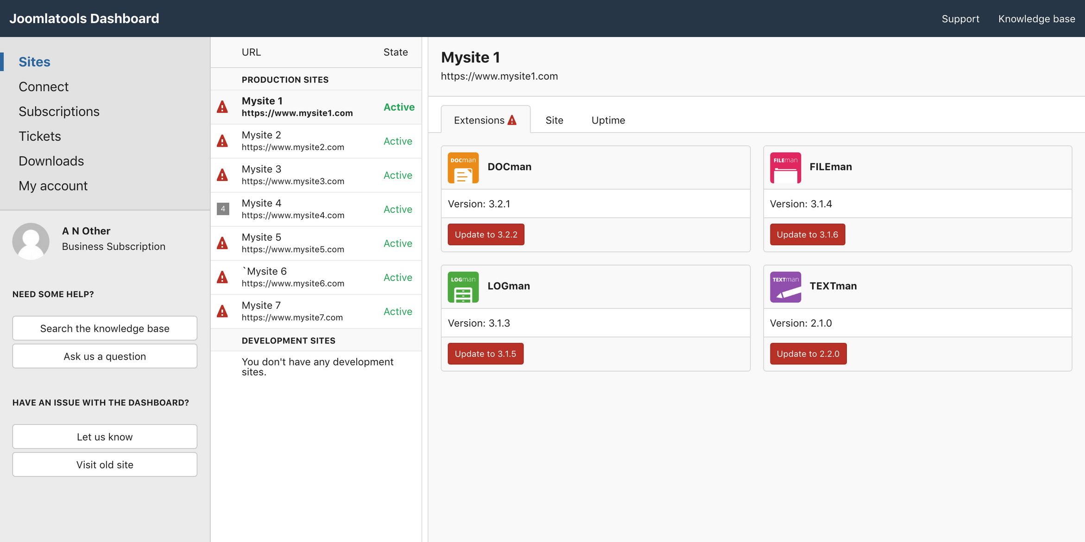This screenshot has width=1085, height=542.
Task: Switch to the Site tab
Action: [x=554, y=120]
